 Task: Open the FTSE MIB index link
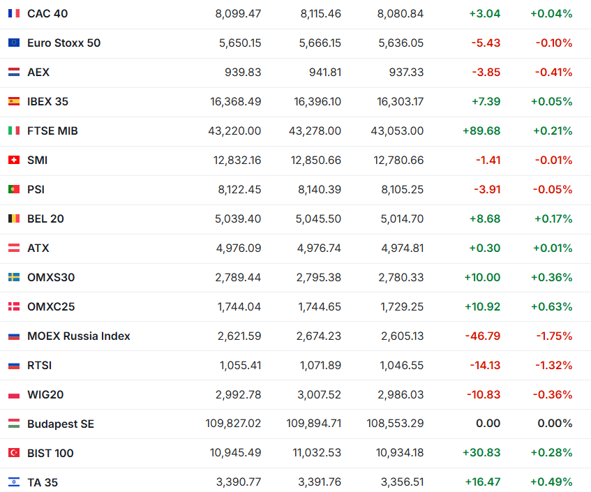tap(52, 131)
